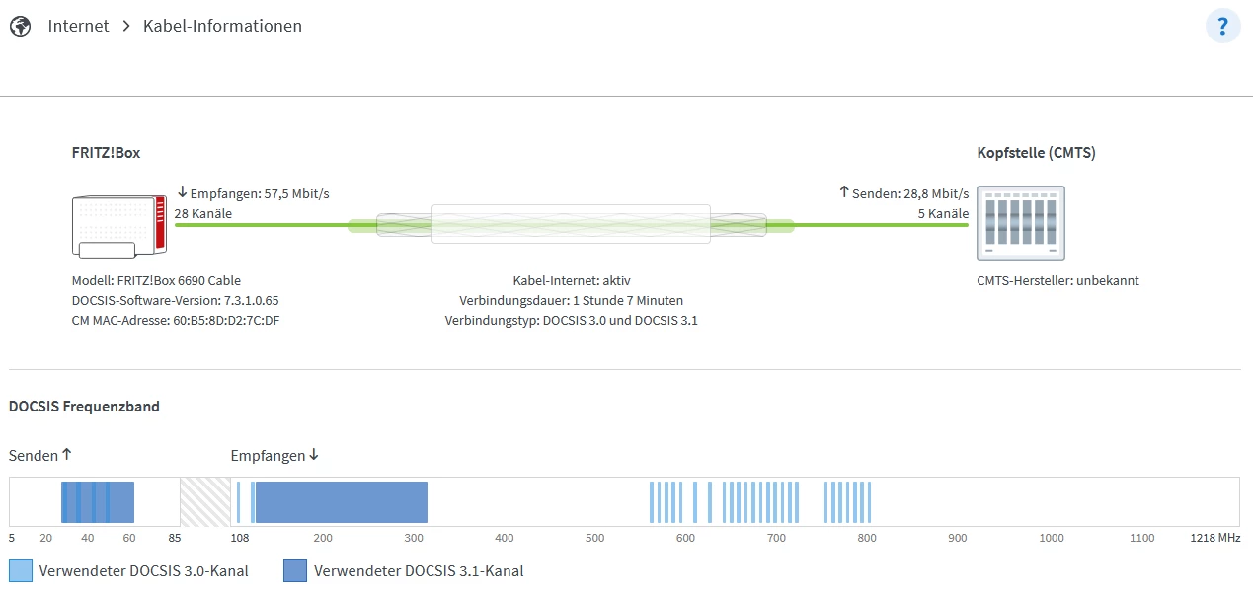Click the large DOCSIS 3.1 downstream block
Image resolution: width=1253 pixels, height=598 pixels.
click(341, 501)
